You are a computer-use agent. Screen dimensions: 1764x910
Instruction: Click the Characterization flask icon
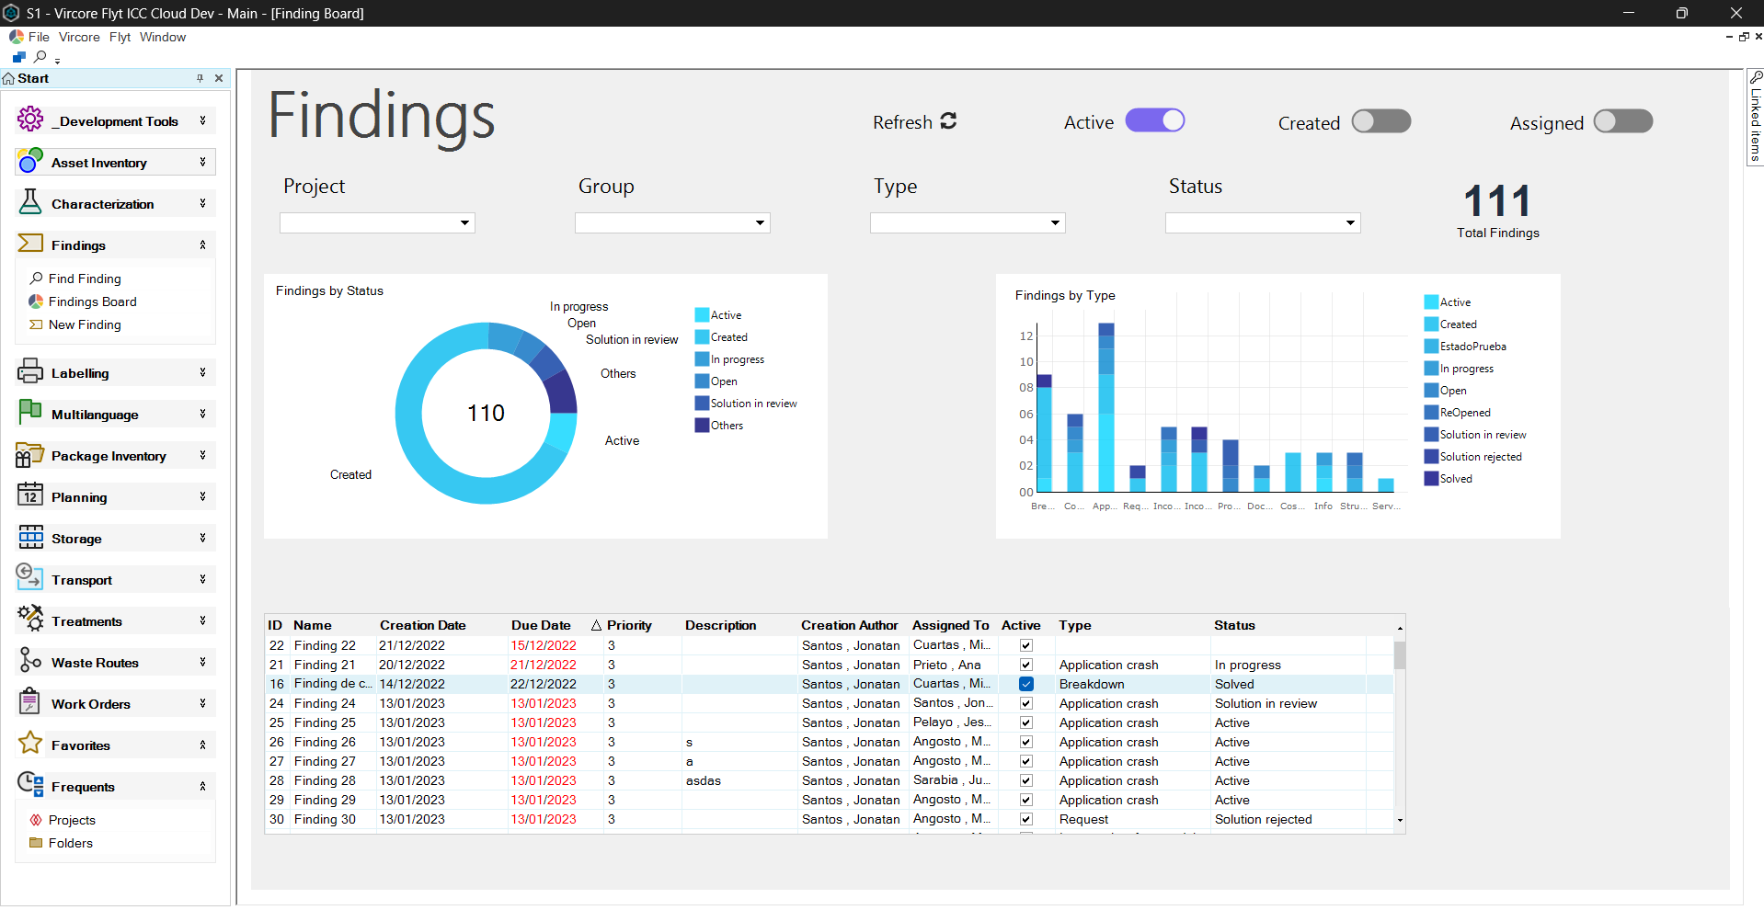coord(30,202)
